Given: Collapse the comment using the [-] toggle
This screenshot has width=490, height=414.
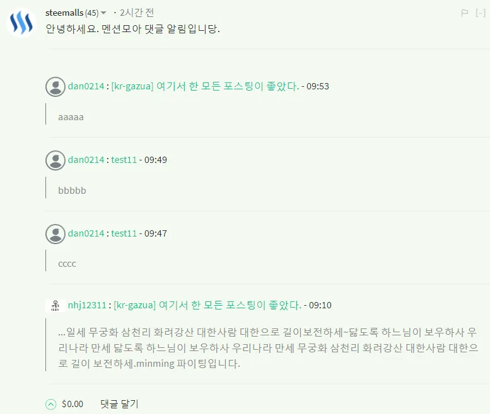Looking at the screenshot, I should click(480, 13).
